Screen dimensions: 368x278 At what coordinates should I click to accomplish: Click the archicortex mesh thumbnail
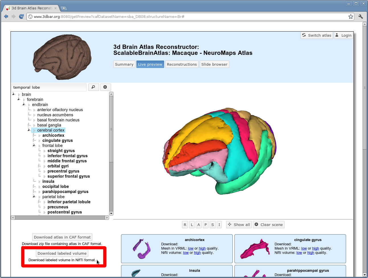tap(142, 249)
